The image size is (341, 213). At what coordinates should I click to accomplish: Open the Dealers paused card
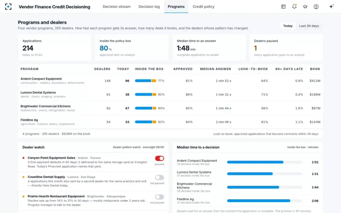286,47
